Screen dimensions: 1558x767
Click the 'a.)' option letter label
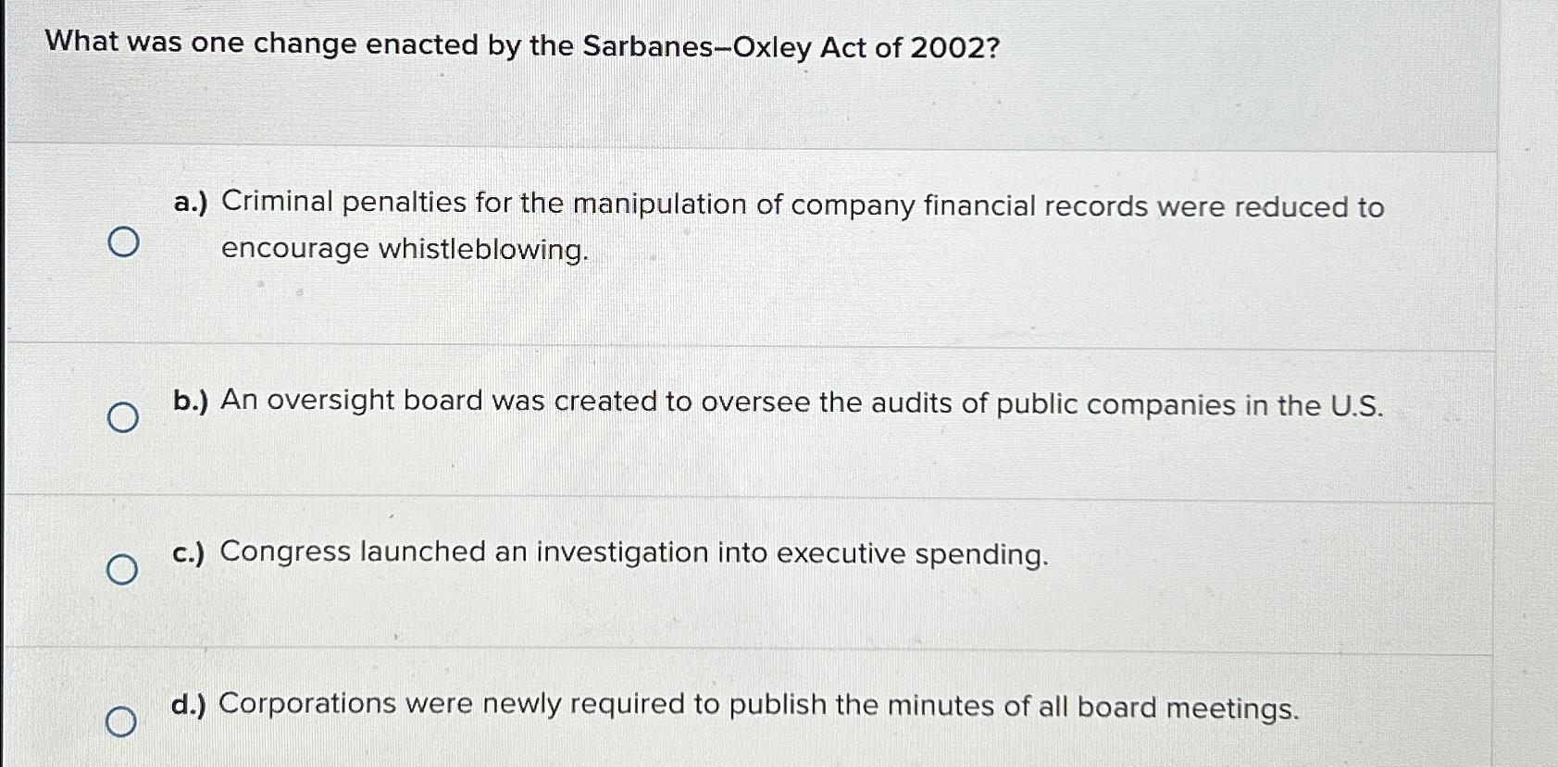[191, 203]
